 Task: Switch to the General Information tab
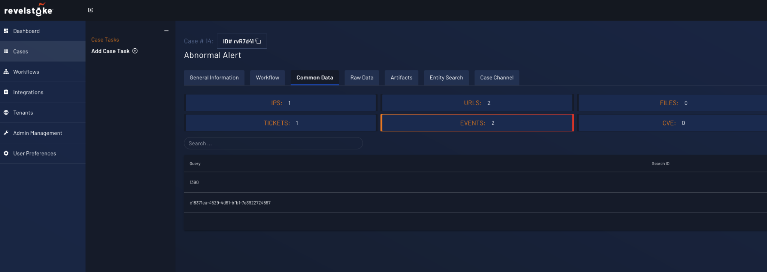(214, 78)
